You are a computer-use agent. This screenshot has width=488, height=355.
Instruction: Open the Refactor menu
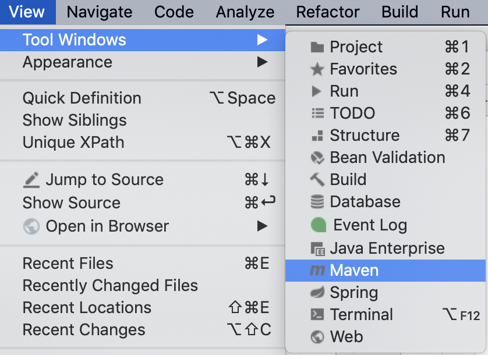pyautogui.click(x=328, y=12)
